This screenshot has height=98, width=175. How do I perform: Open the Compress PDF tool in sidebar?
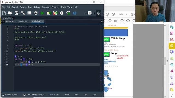tap(172, 65)
